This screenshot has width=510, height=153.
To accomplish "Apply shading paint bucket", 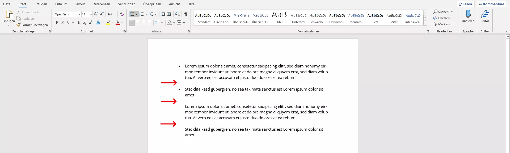I will pyautogui.click(x=170, y=23).
